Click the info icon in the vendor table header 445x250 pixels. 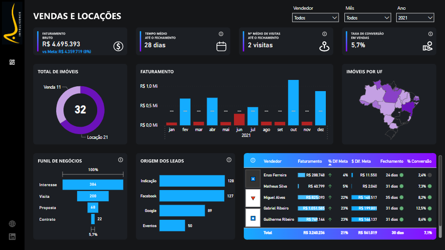click(253, 161)
